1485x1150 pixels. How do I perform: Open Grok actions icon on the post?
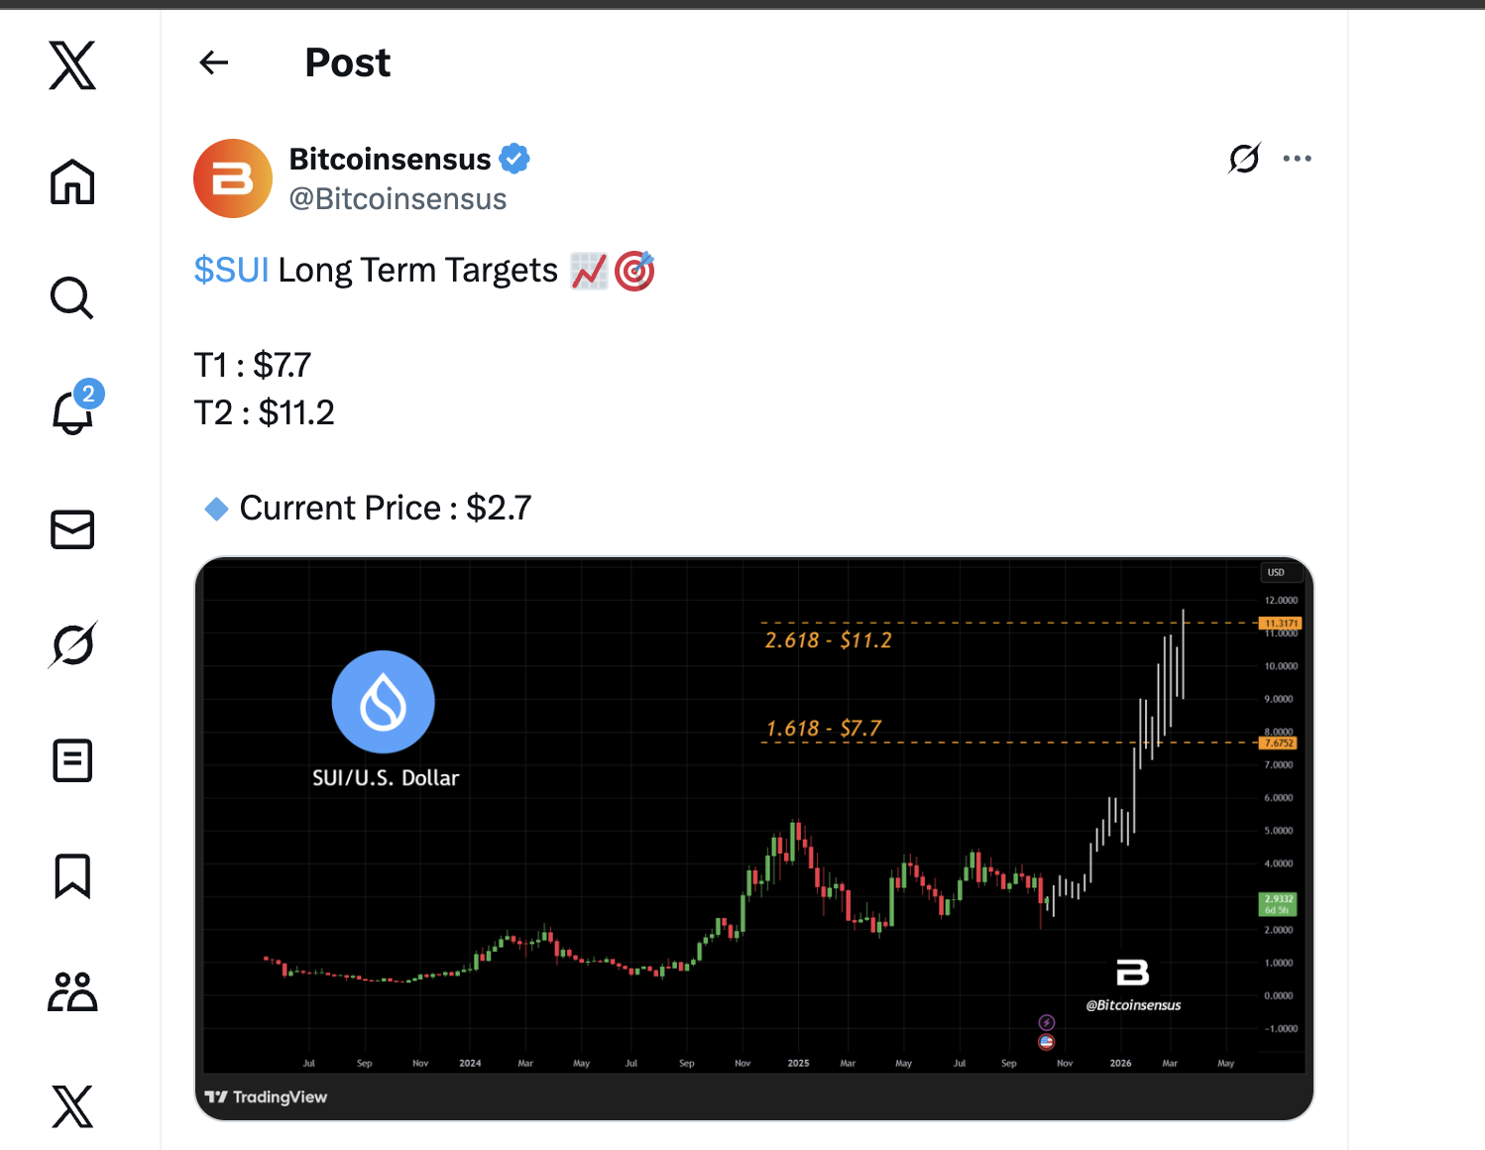[1244, 159]
